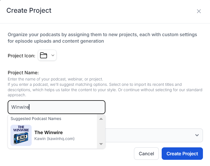Screen dimensions: 210x166
Task: Close the Create Project dialog
Action: pos(199,11)
